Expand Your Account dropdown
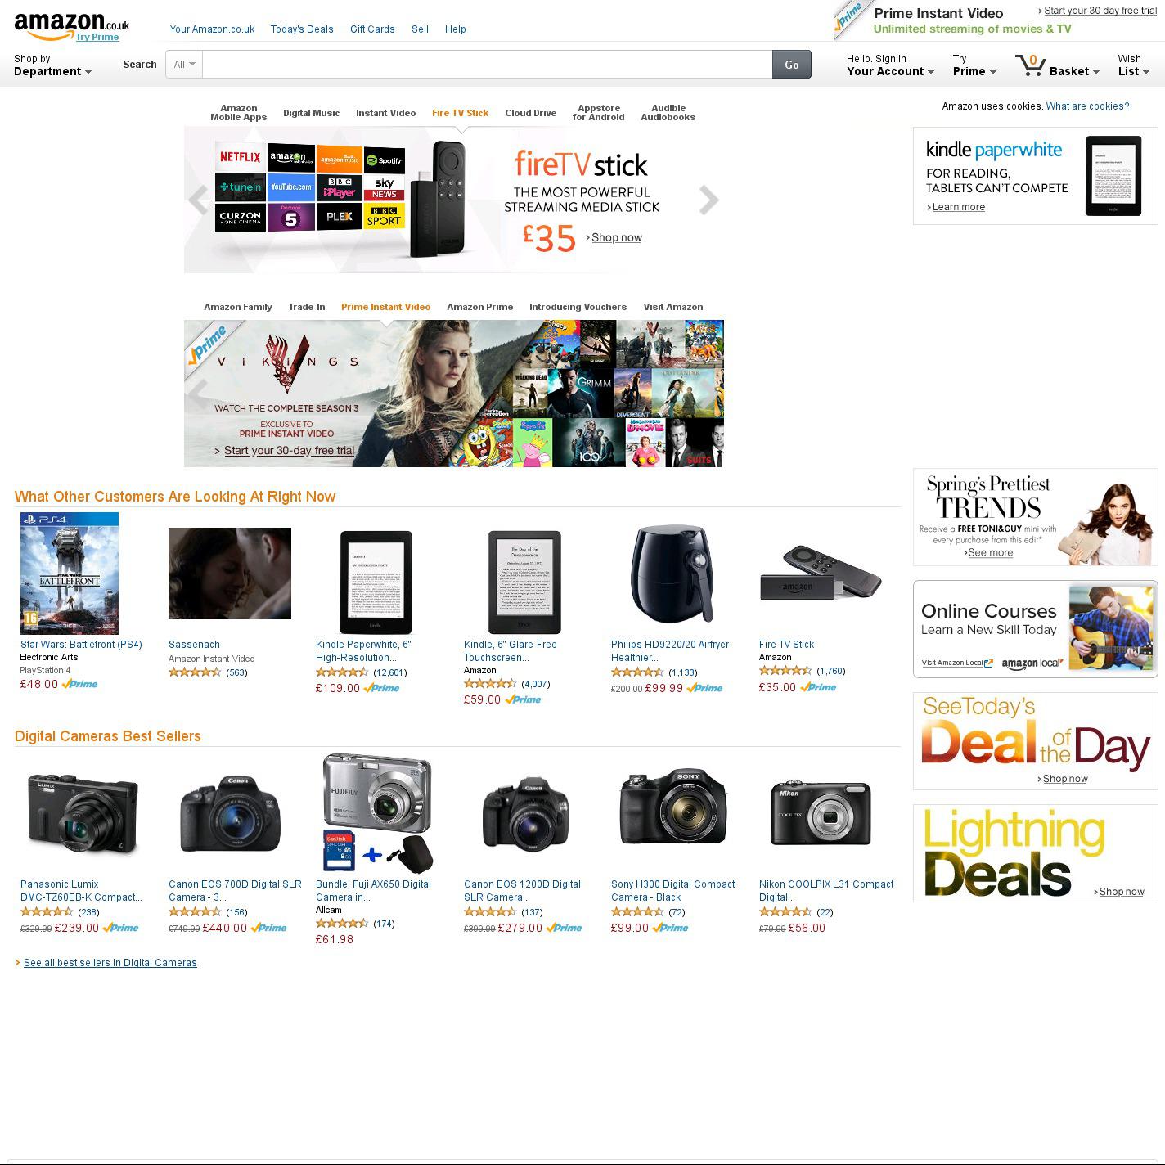The width and height of the screenshot is (1165, 1165). (890, 65)
